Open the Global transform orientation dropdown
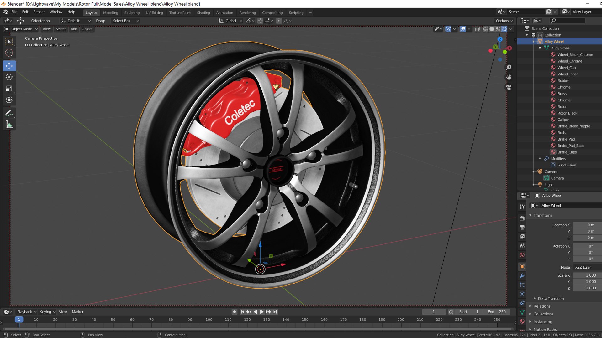Viewport: 602px width, 338px height. click(x=230, y=21)
